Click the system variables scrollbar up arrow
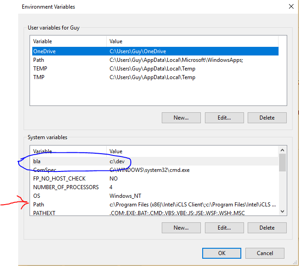The height and width of the screenshot is (266, 299). click(x=282, y=150)
